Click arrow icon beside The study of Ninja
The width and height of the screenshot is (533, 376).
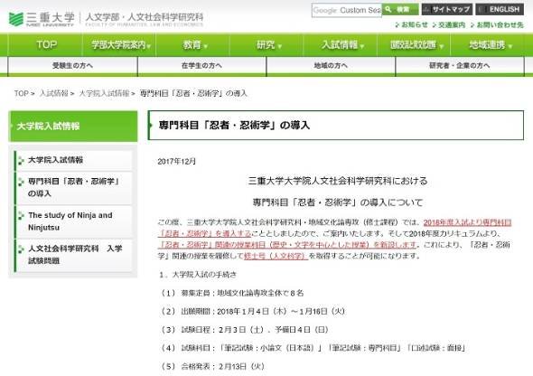21,215
